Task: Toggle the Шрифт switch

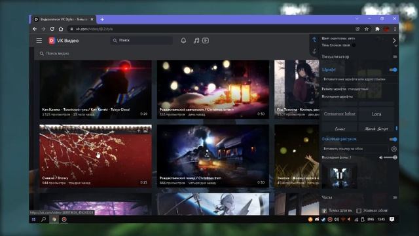Action: 393,70
